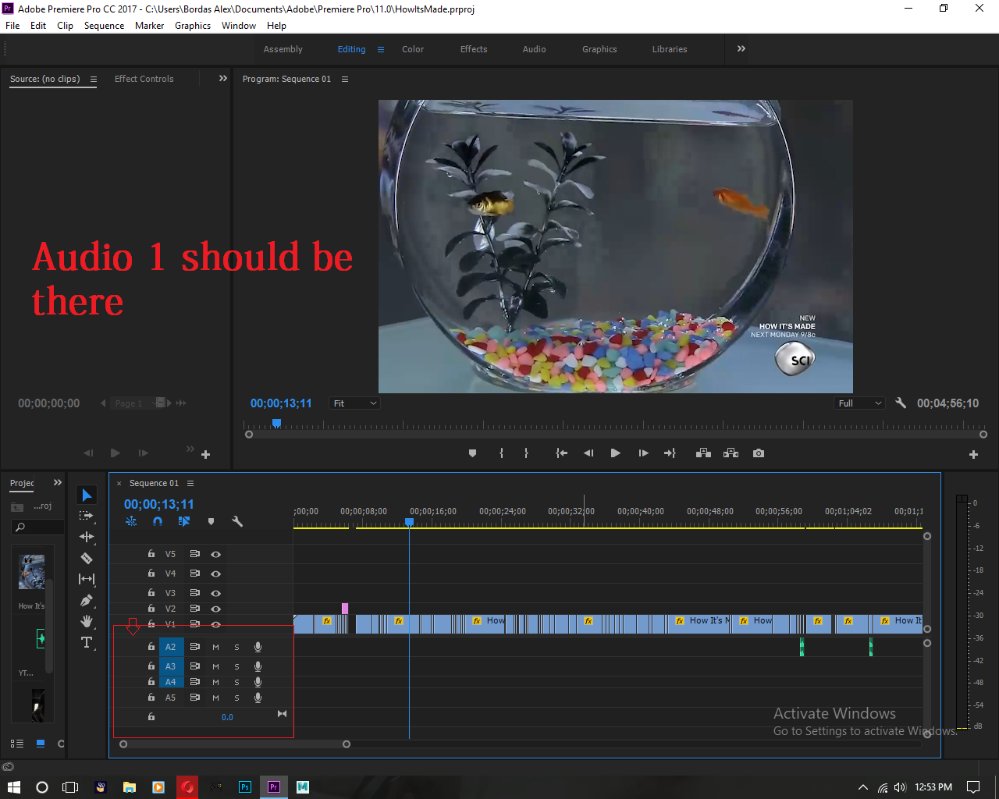The height and width of the screenshot is (799, 999).
Task: Select the Track Select Forward tool
Action: (87, 516)
